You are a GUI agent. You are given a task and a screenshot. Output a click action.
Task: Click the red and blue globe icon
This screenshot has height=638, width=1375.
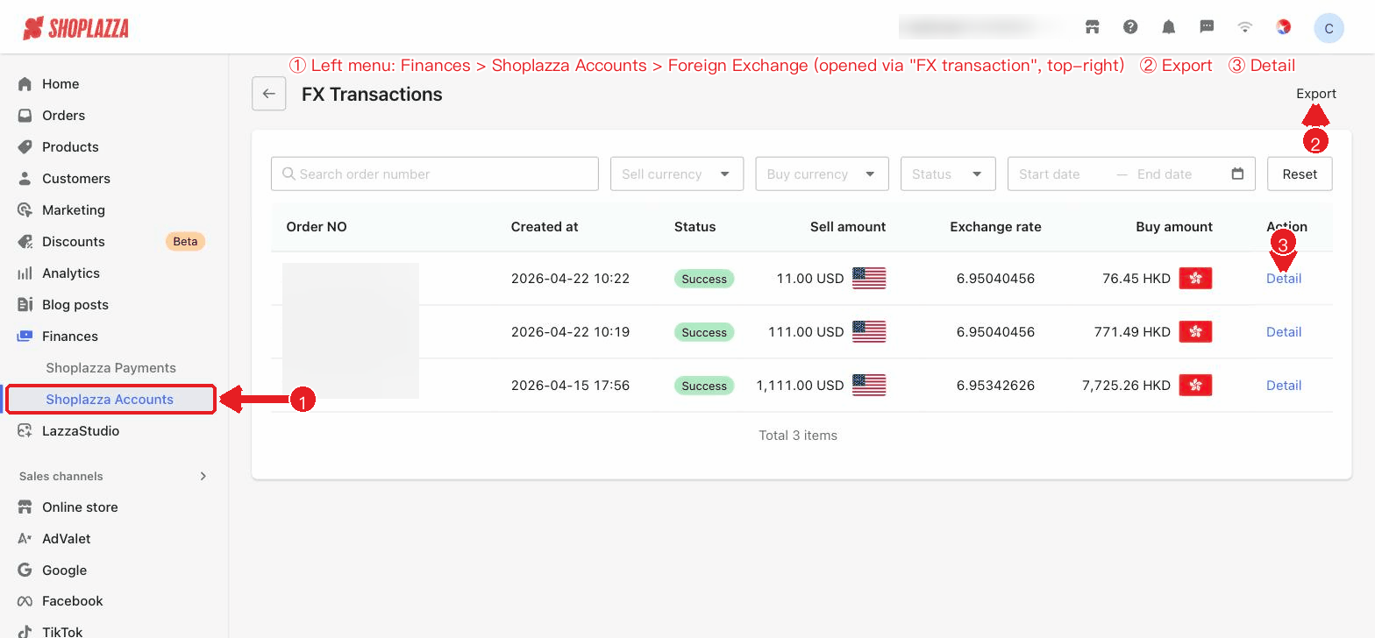[x=1283, y=27]
